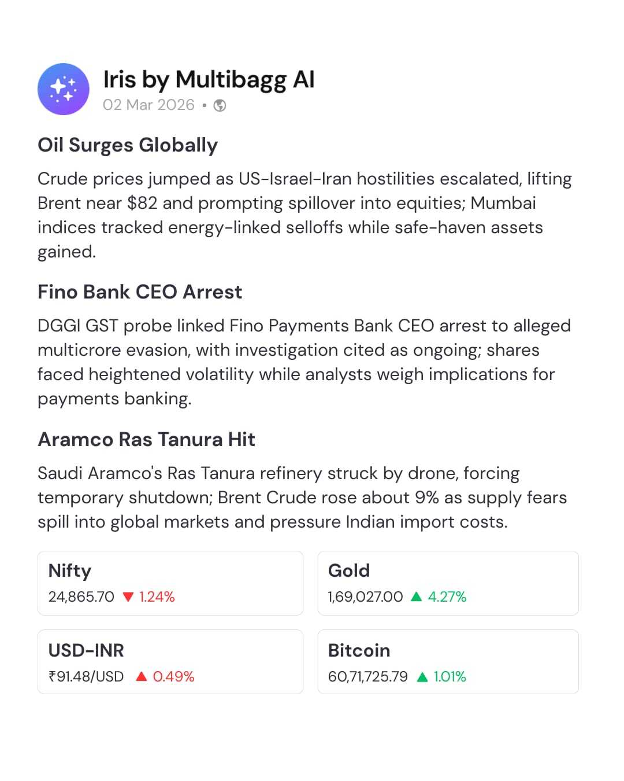This screenshot has width=624, height=781.
Task: Click the red down arrow next to Nifty
Action: point(128,597)
